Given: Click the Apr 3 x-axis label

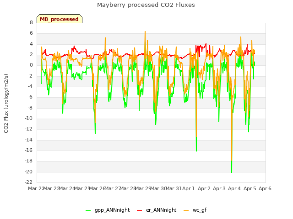Looking at the screenshot, I should coord(219,188).
